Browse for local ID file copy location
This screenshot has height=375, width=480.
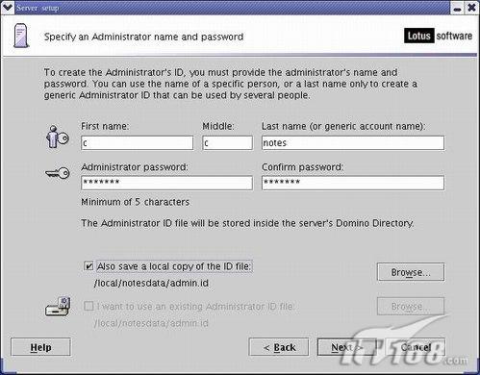tap(411, 272)
